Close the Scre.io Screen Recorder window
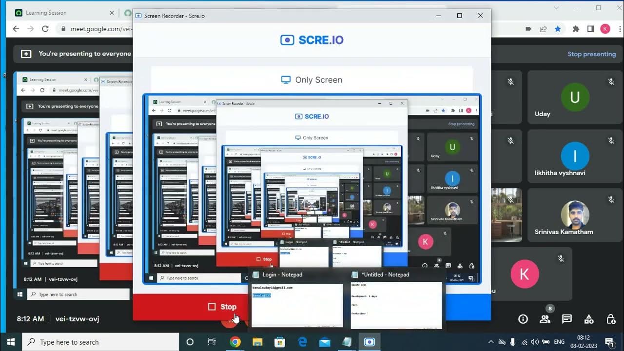This screenshot has width=624, height=351. pyautogui.click(x=480, y=16)
